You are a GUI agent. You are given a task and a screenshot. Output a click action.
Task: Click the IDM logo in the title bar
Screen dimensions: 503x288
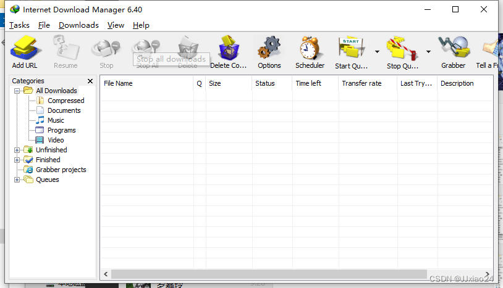point(14,9)
